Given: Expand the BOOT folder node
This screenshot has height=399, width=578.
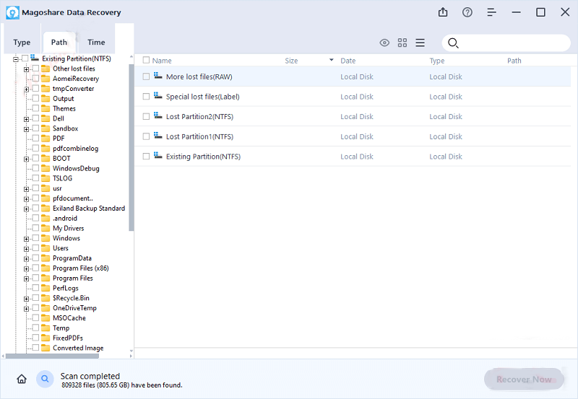Looking at the screenshot, I should [x=26, y=159].
